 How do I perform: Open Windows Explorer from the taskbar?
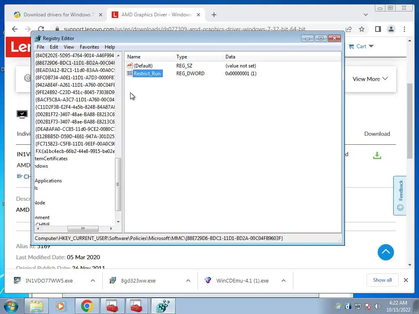[x=36, y=306]
